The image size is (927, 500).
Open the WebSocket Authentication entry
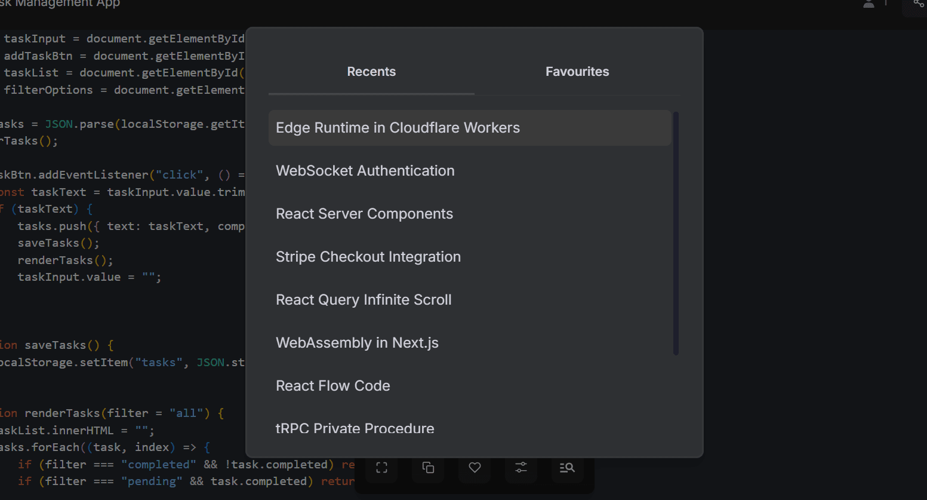point(470,171)
